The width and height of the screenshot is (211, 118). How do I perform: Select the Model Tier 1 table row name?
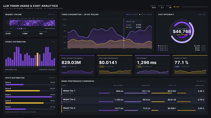pyautogui.click(x=69, y=91)
